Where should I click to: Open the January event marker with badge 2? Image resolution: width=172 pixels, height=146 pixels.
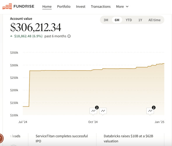[150, 111]
